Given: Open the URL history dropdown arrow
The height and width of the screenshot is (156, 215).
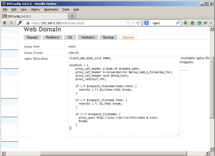Looking at the screenshot, I should tap(133, 23).
